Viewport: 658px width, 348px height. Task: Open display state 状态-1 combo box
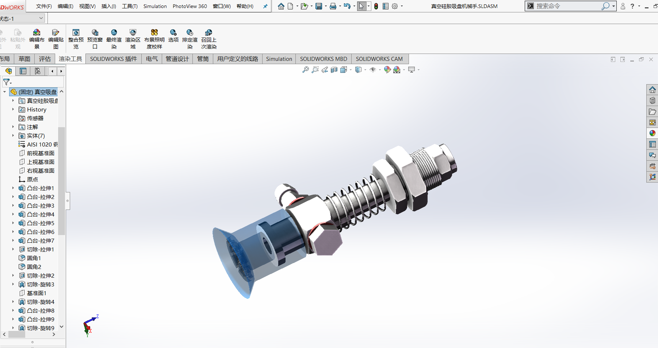(23, 19)
